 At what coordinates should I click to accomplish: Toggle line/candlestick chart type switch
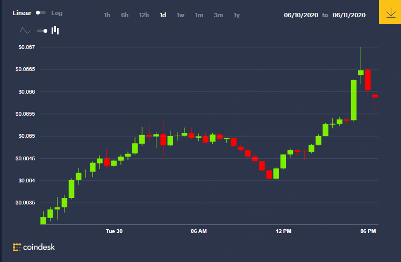(42, 31)
